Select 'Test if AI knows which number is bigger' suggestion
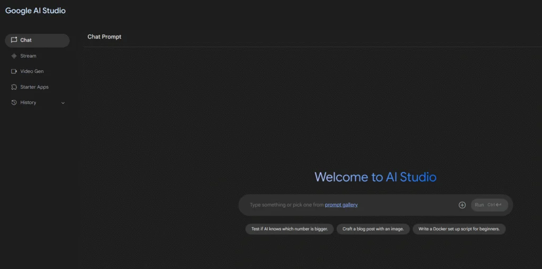 [x=290, y=229]
